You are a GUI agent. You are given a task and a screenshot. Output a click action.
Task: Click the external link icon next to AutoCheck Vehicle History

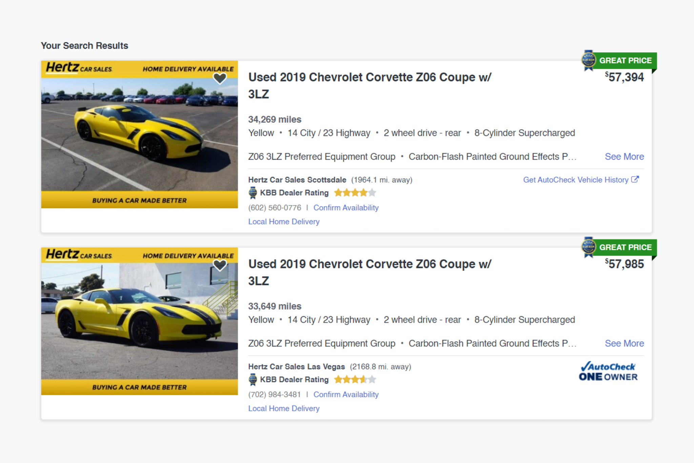[635, 179]
